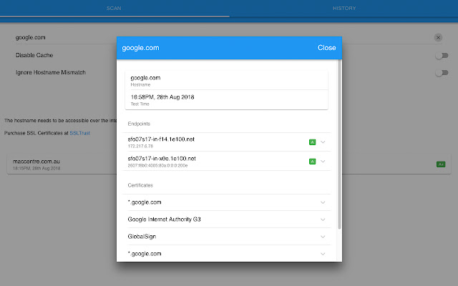
Task: Open the SSLTrust link
Action: [79, 133]
